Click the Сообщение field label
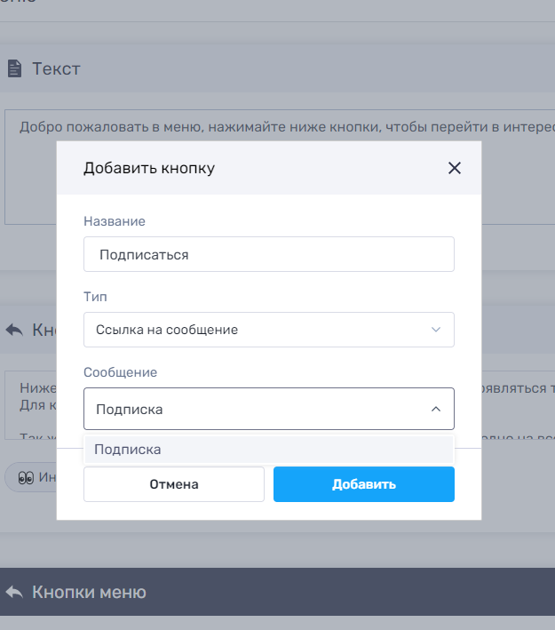Screen dimensions: 555x630 120,373
